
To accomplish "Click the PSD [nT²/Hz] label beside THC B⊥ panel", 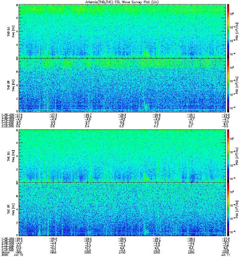I will [237, 156].
